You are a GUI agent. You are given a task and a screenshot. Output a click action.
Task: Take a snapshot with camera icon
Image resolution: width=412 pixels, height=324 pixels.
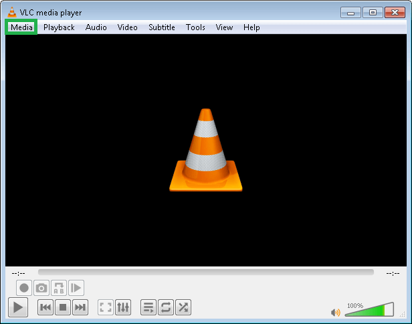[x=41, y=288]
